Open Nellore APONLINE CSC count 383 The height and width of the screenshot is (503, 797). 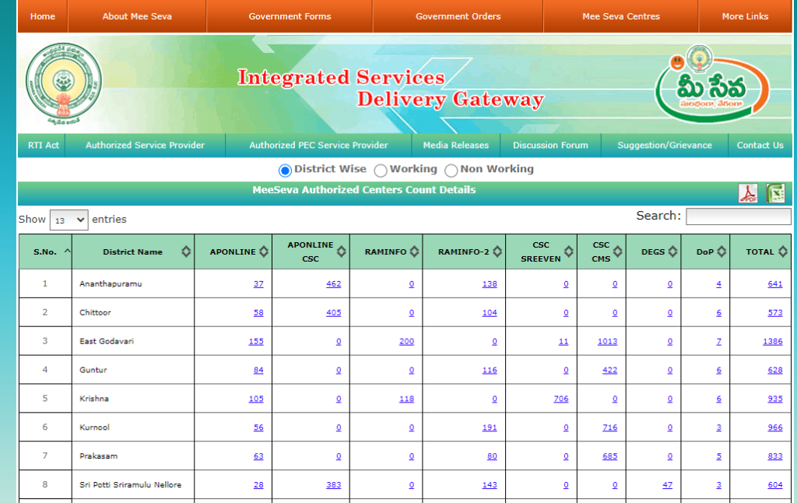[x=333, y=484]
